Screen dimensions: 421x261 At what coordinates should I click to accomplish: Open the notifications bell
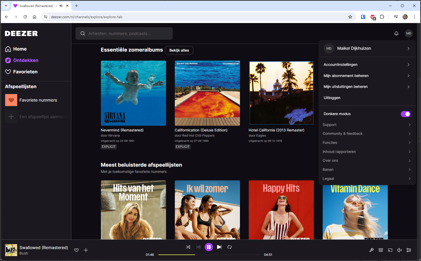coord(396,33)
